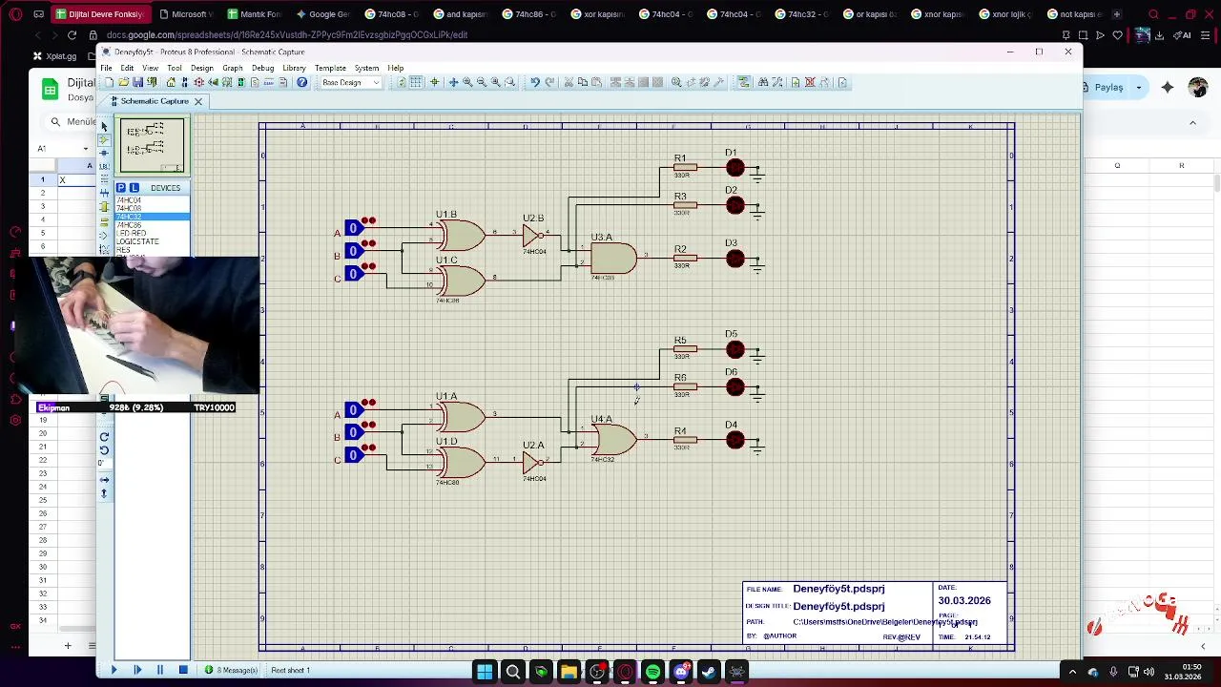Viewport: 1221px width, 687px height.
Task: Select LED-RED in the devices list
Action: click(132, 233)
